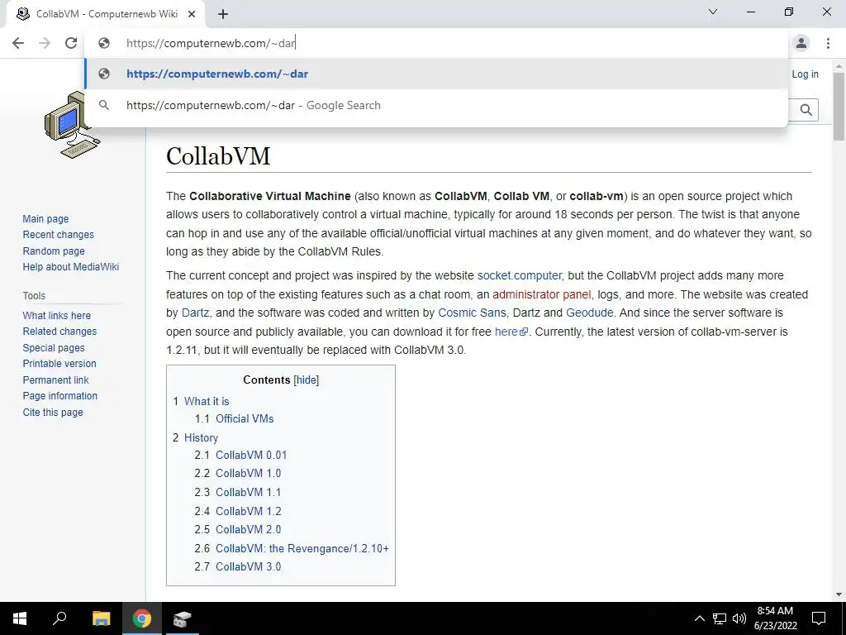
Task: Follow the socket.computer link
Action: tap(519, 275)
